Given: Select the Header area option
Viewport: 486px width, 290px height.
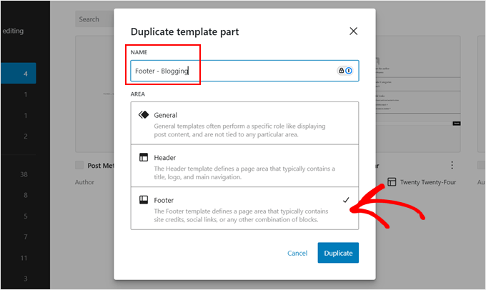Looking at the screenshot, I should pyautogui.click(x=244, y=166).
